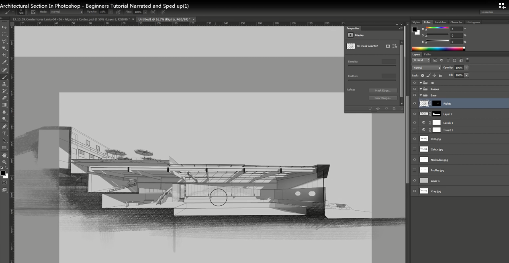Switch to the Character tab
The image size is (509, 263).
456,22
